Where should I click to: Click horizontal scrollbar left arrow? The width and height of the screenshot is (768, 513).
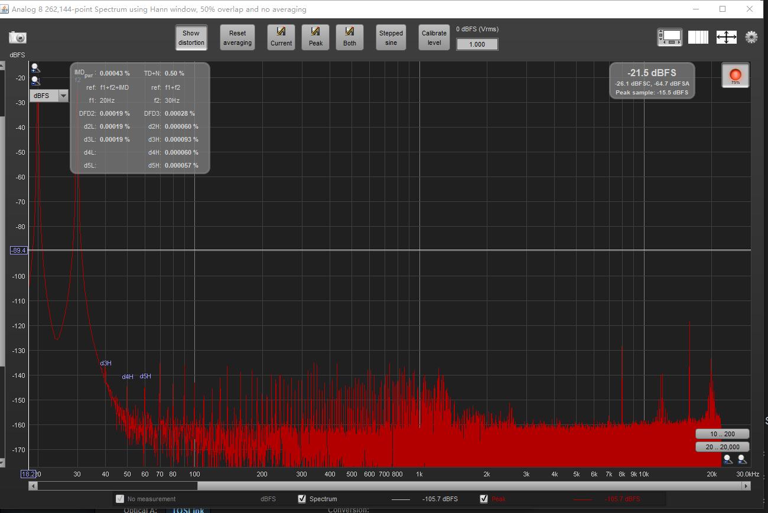32,486
